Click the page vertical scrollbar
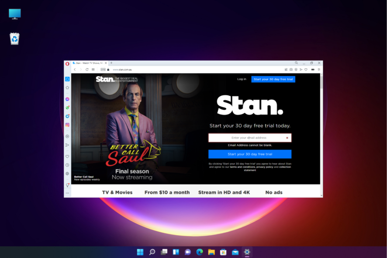This screenshot has height=258, width=387. pos(321,83)
